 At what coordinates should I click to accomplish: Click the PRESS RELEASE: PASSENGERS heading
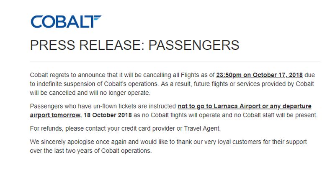pos(134,45)
